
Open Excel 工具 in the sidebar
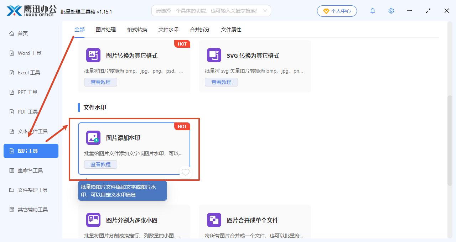(x=31, y=73)
